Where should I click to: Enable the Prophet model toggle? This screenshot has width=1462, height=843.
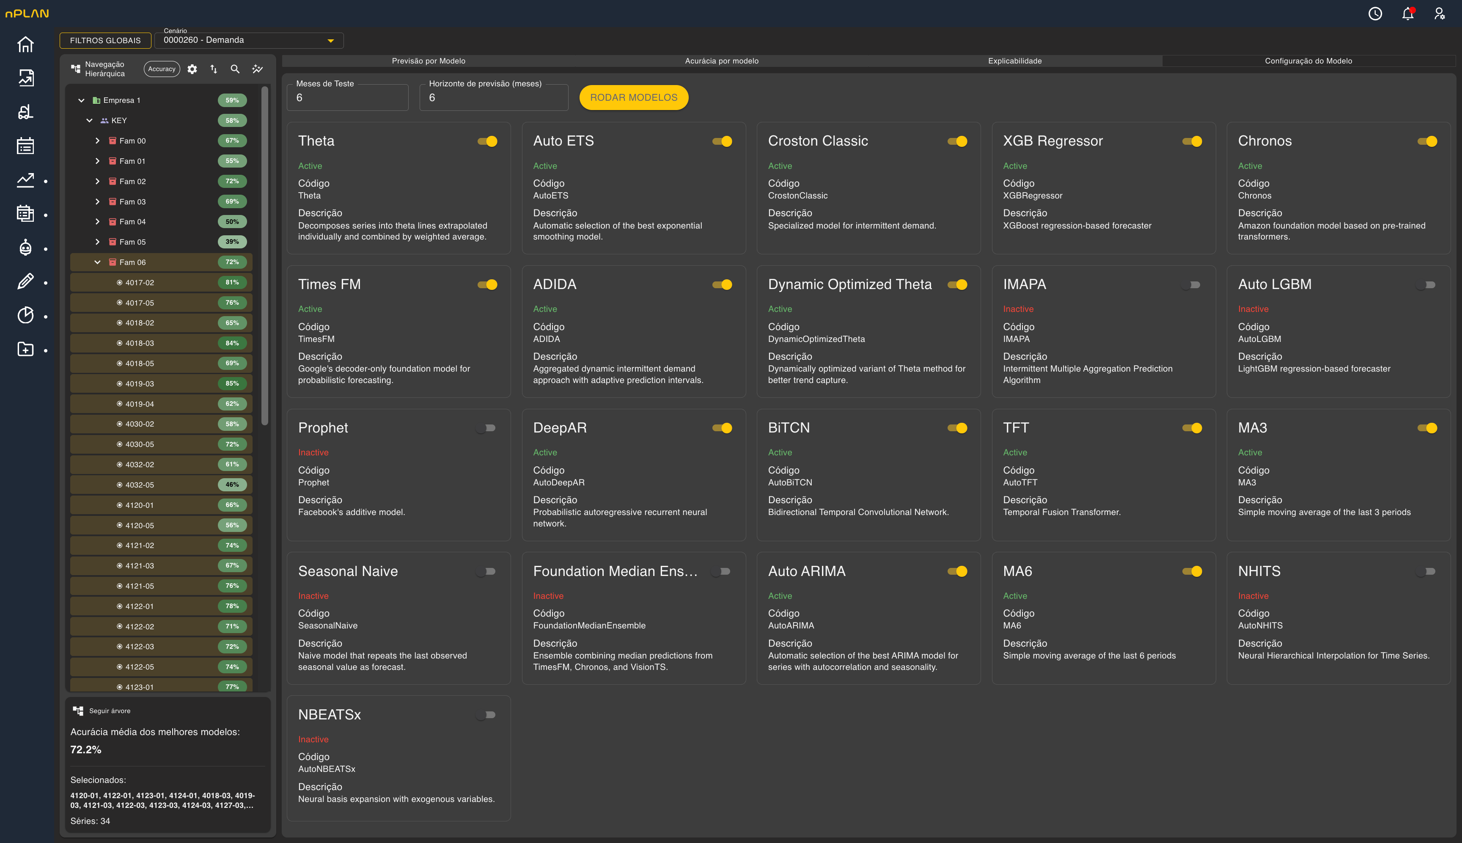click(x=486, y=428)
